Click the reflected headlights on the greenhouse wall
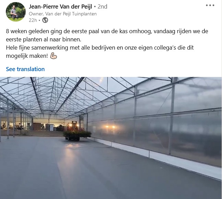The width and height of the screenshot is (222, 199). click(110, 127)
